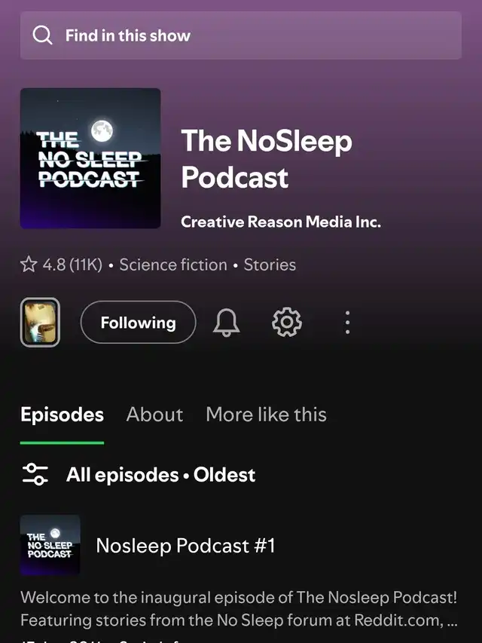Click the search magnifier icon
Screen dimensions: 482x643
coord(42,35)
